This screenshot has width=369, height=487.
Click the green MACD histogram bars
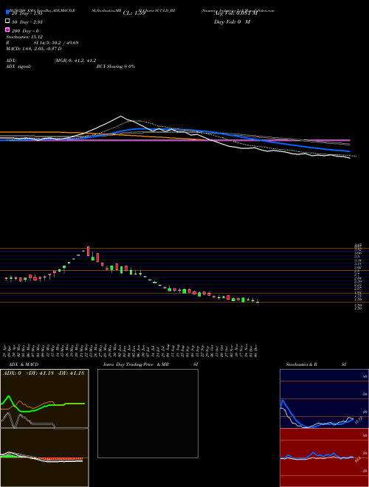click(8, 455)
